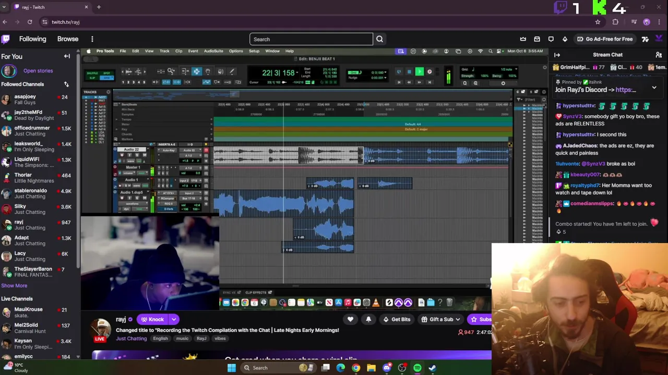Select the Pencil tool in Pro Tools
Image resolution: width=668 pixels, height=375 pixels.
tap(232, 71)
